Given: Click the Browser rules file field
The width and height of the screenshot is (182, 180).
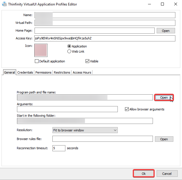Looking at the screenshot, I should pos(103,139).
